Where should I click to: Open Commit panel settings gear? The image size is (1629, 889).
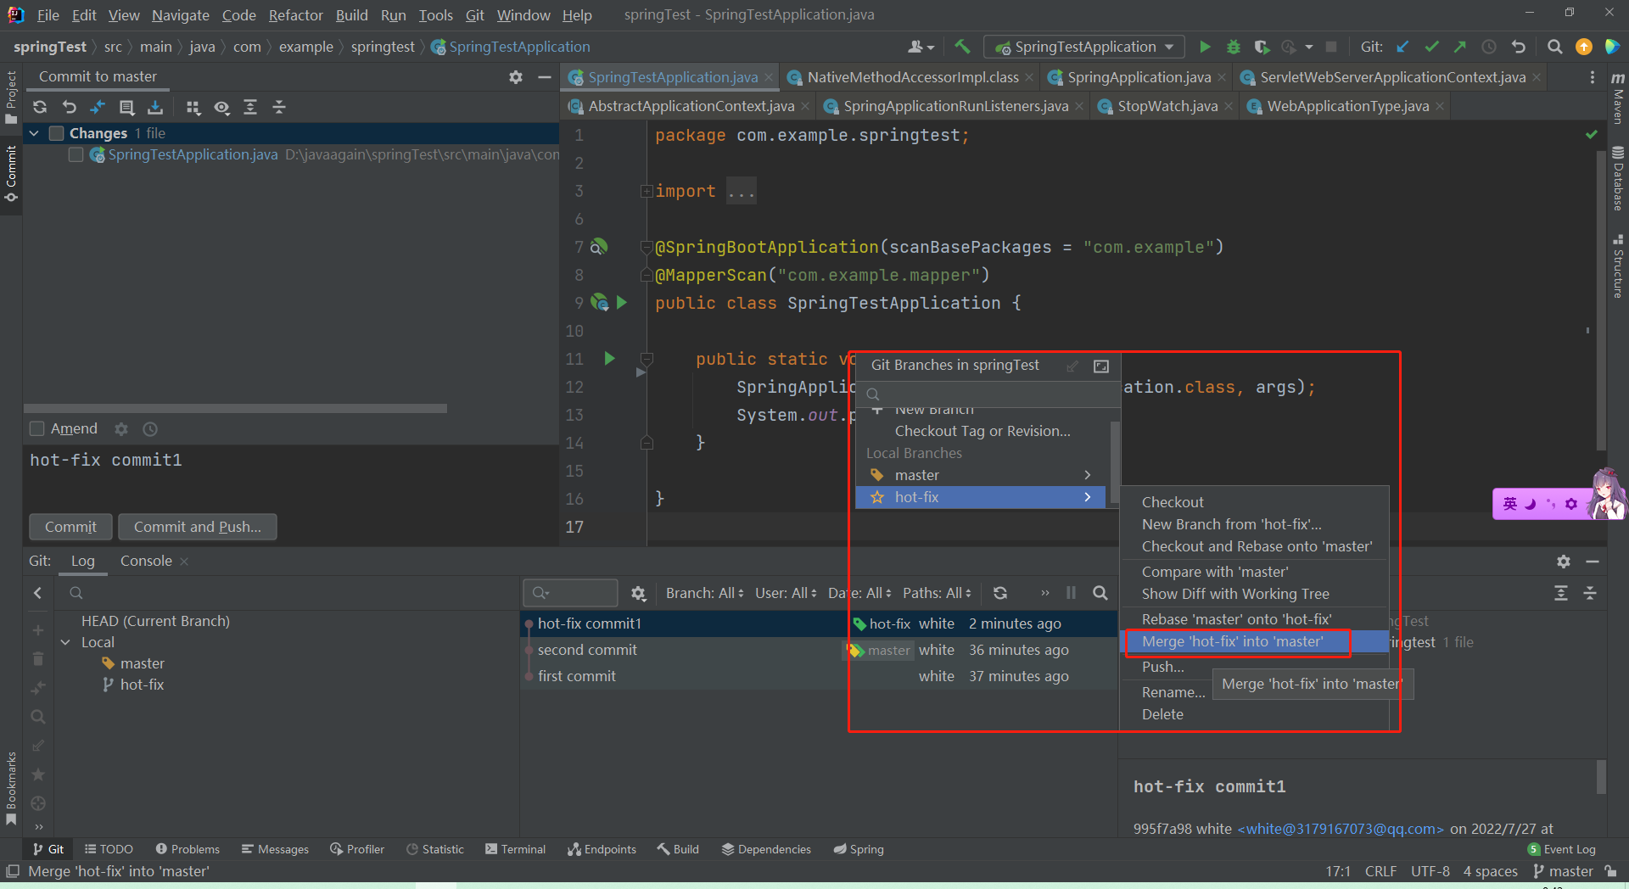coord(516,77)
